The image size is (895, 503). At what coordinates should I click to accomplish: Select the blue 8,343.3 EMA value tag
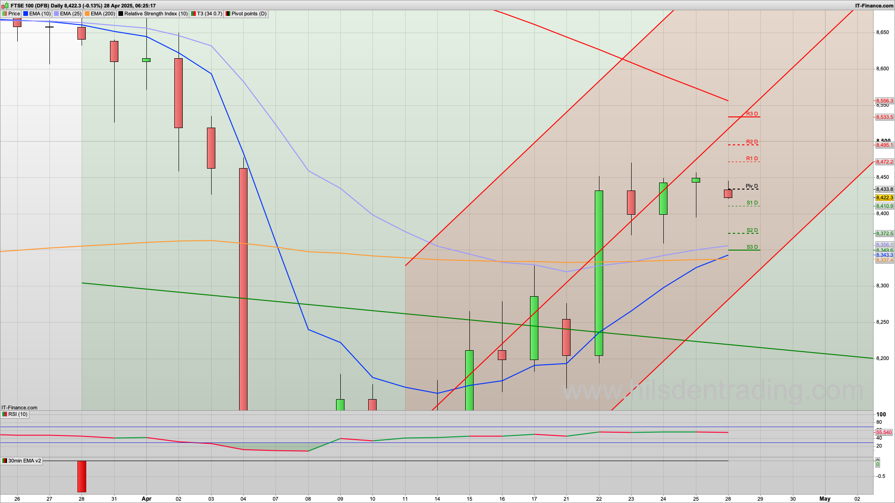884,255
